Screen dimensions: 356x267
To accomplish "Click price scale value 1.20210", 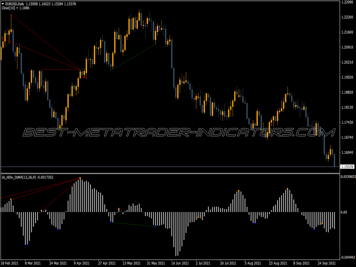I will [347, 62].
